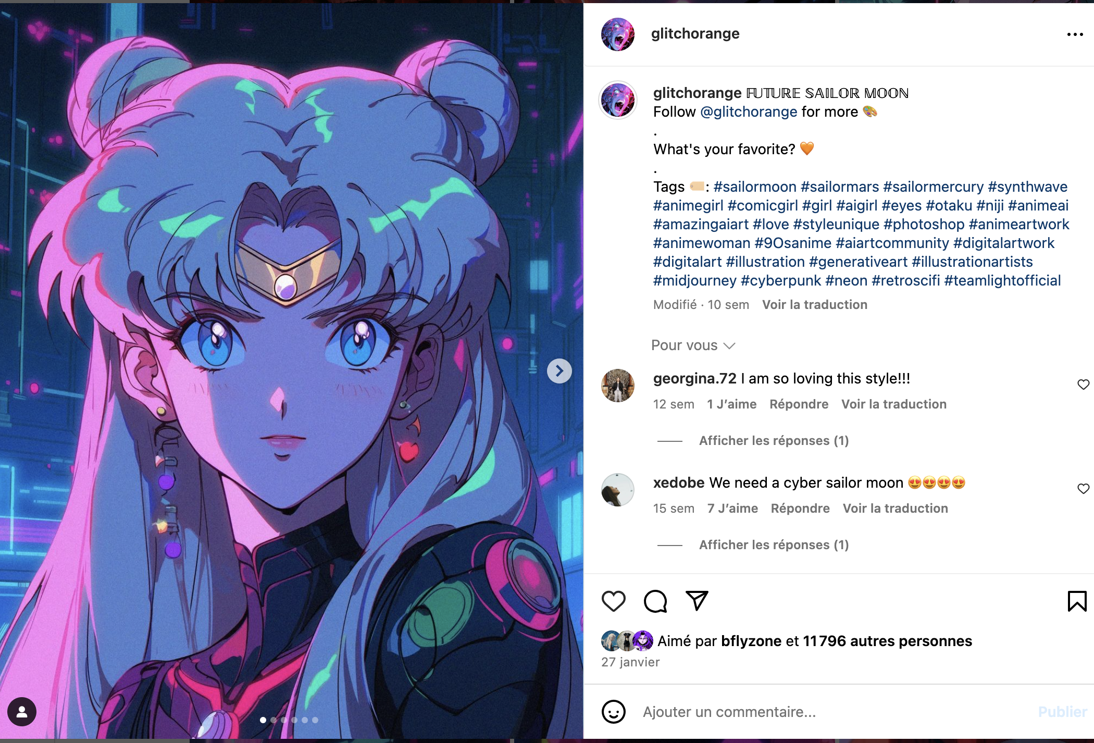
Task: Go to next carousel image arrow
Action: click(560, 371)
